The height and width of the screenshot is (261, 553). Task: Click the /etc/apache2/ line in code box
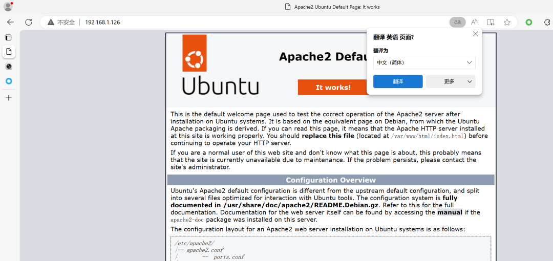(195, 244)
